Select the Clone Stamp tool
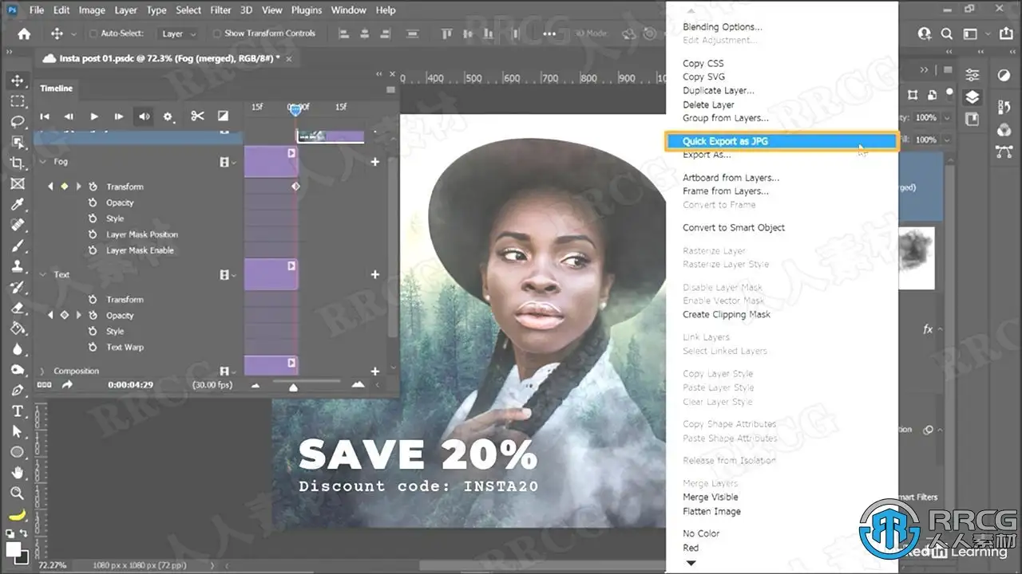The width and height of the screenshot is (1022, 574). (x=17, y=267)
